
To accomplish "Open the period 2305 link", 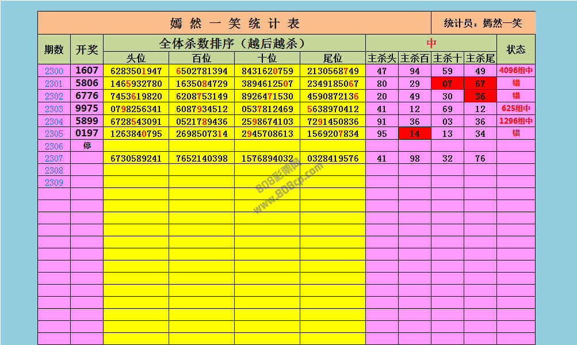I will point(54,133).
